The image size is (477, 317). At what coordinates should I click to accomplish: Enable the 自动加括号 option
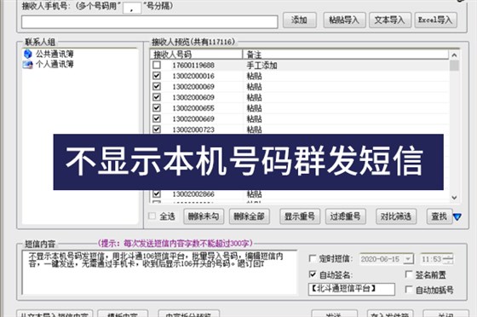click(x=409, y=290)
